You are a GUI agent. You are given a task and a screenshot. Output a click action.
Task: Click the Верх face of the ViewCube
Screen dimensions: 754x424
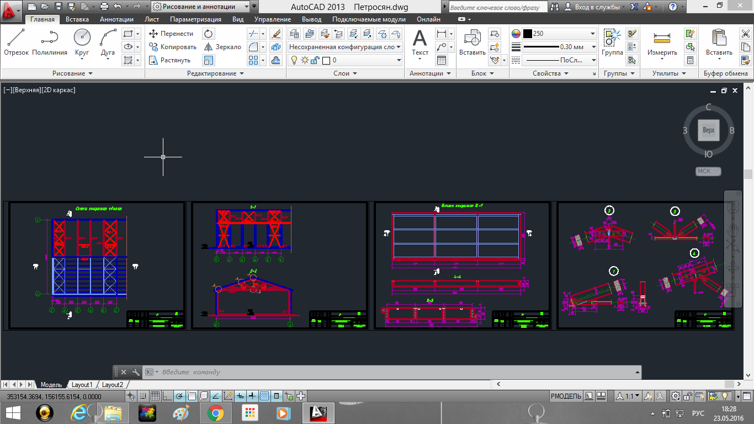(x=709, y=130)
